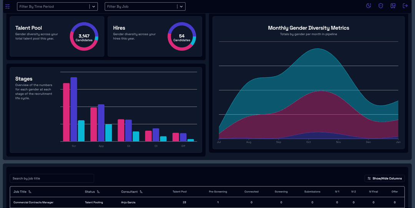Focus the Search by job title field
The height and width of the screenshot is (208, 415).
[x=52, y=178]
